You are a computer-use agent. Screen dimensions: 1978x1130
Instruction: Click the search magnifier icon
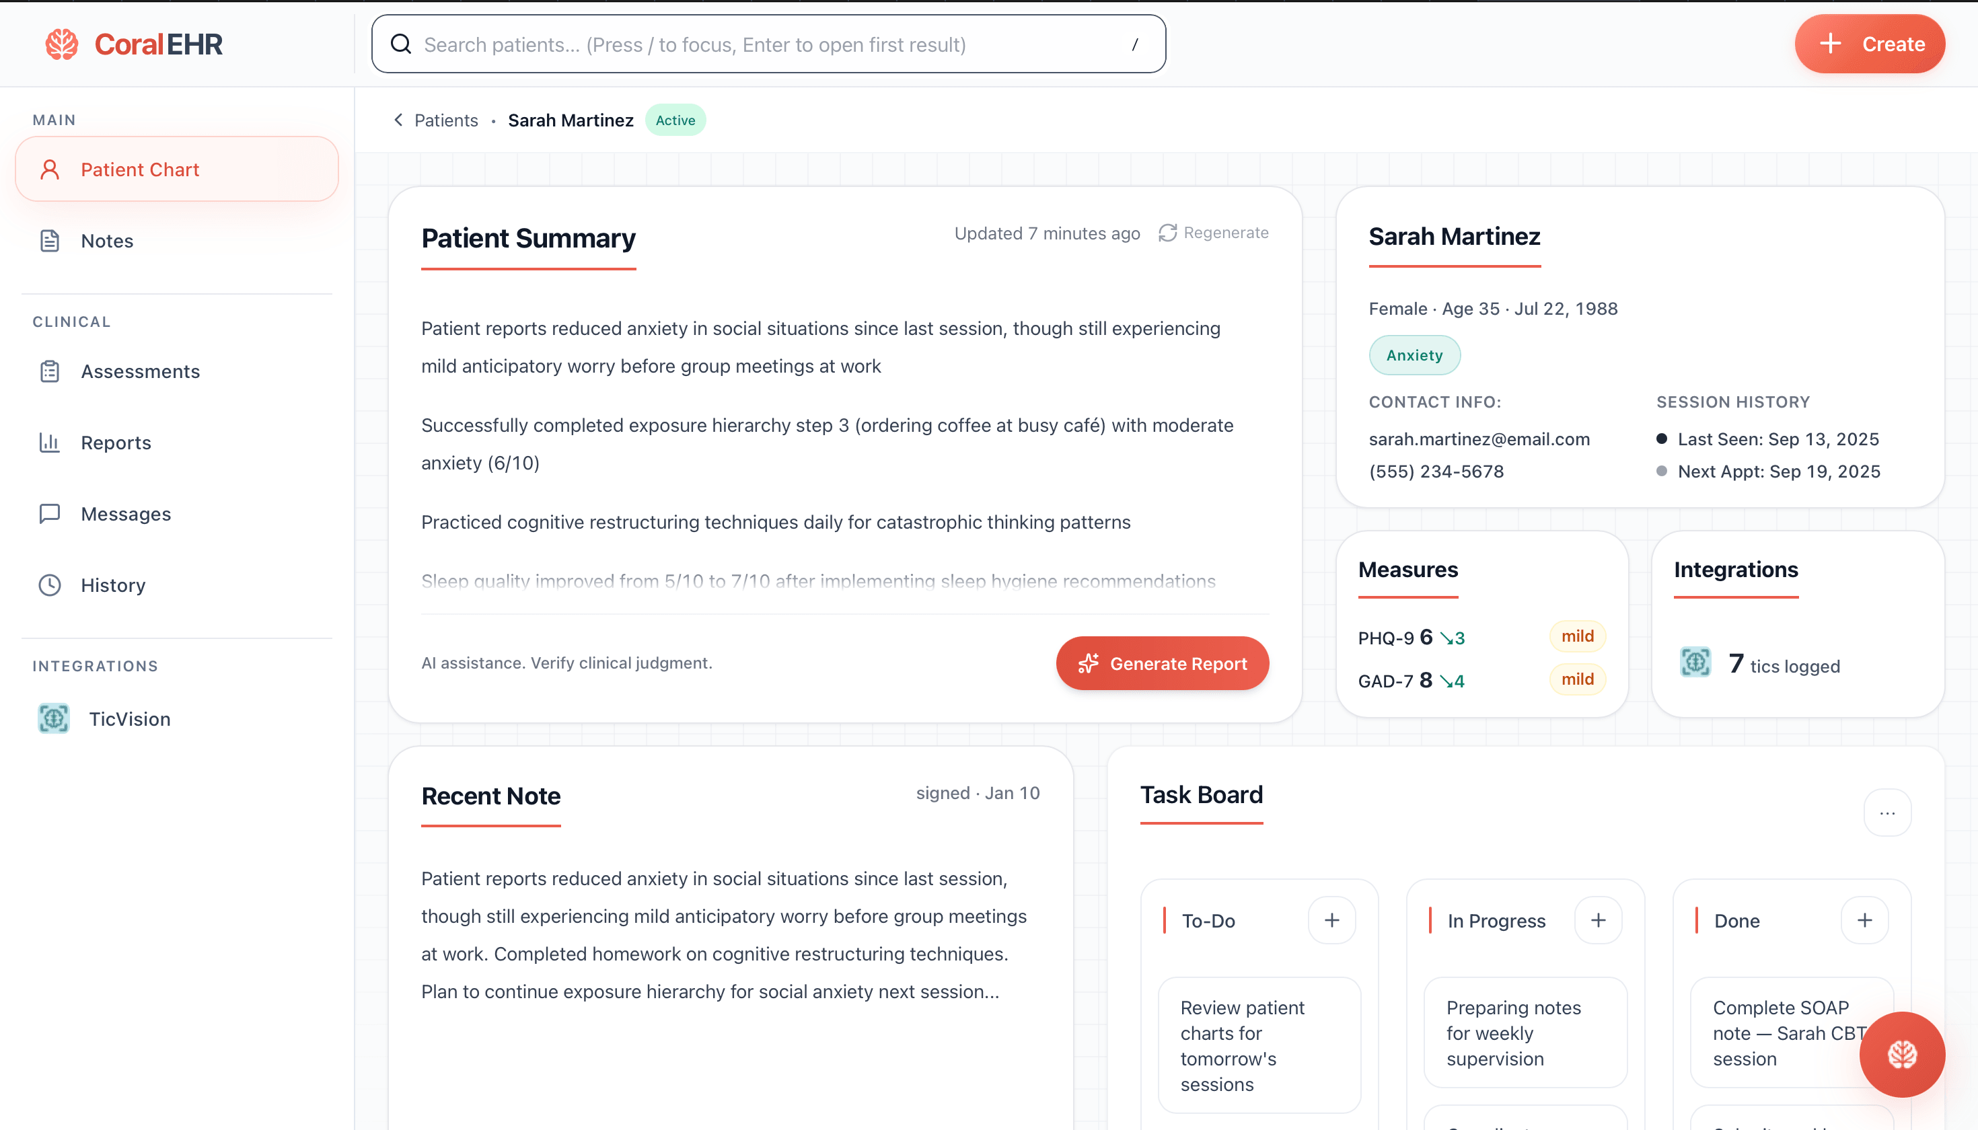pyautogui.click(x=400, y=44)
